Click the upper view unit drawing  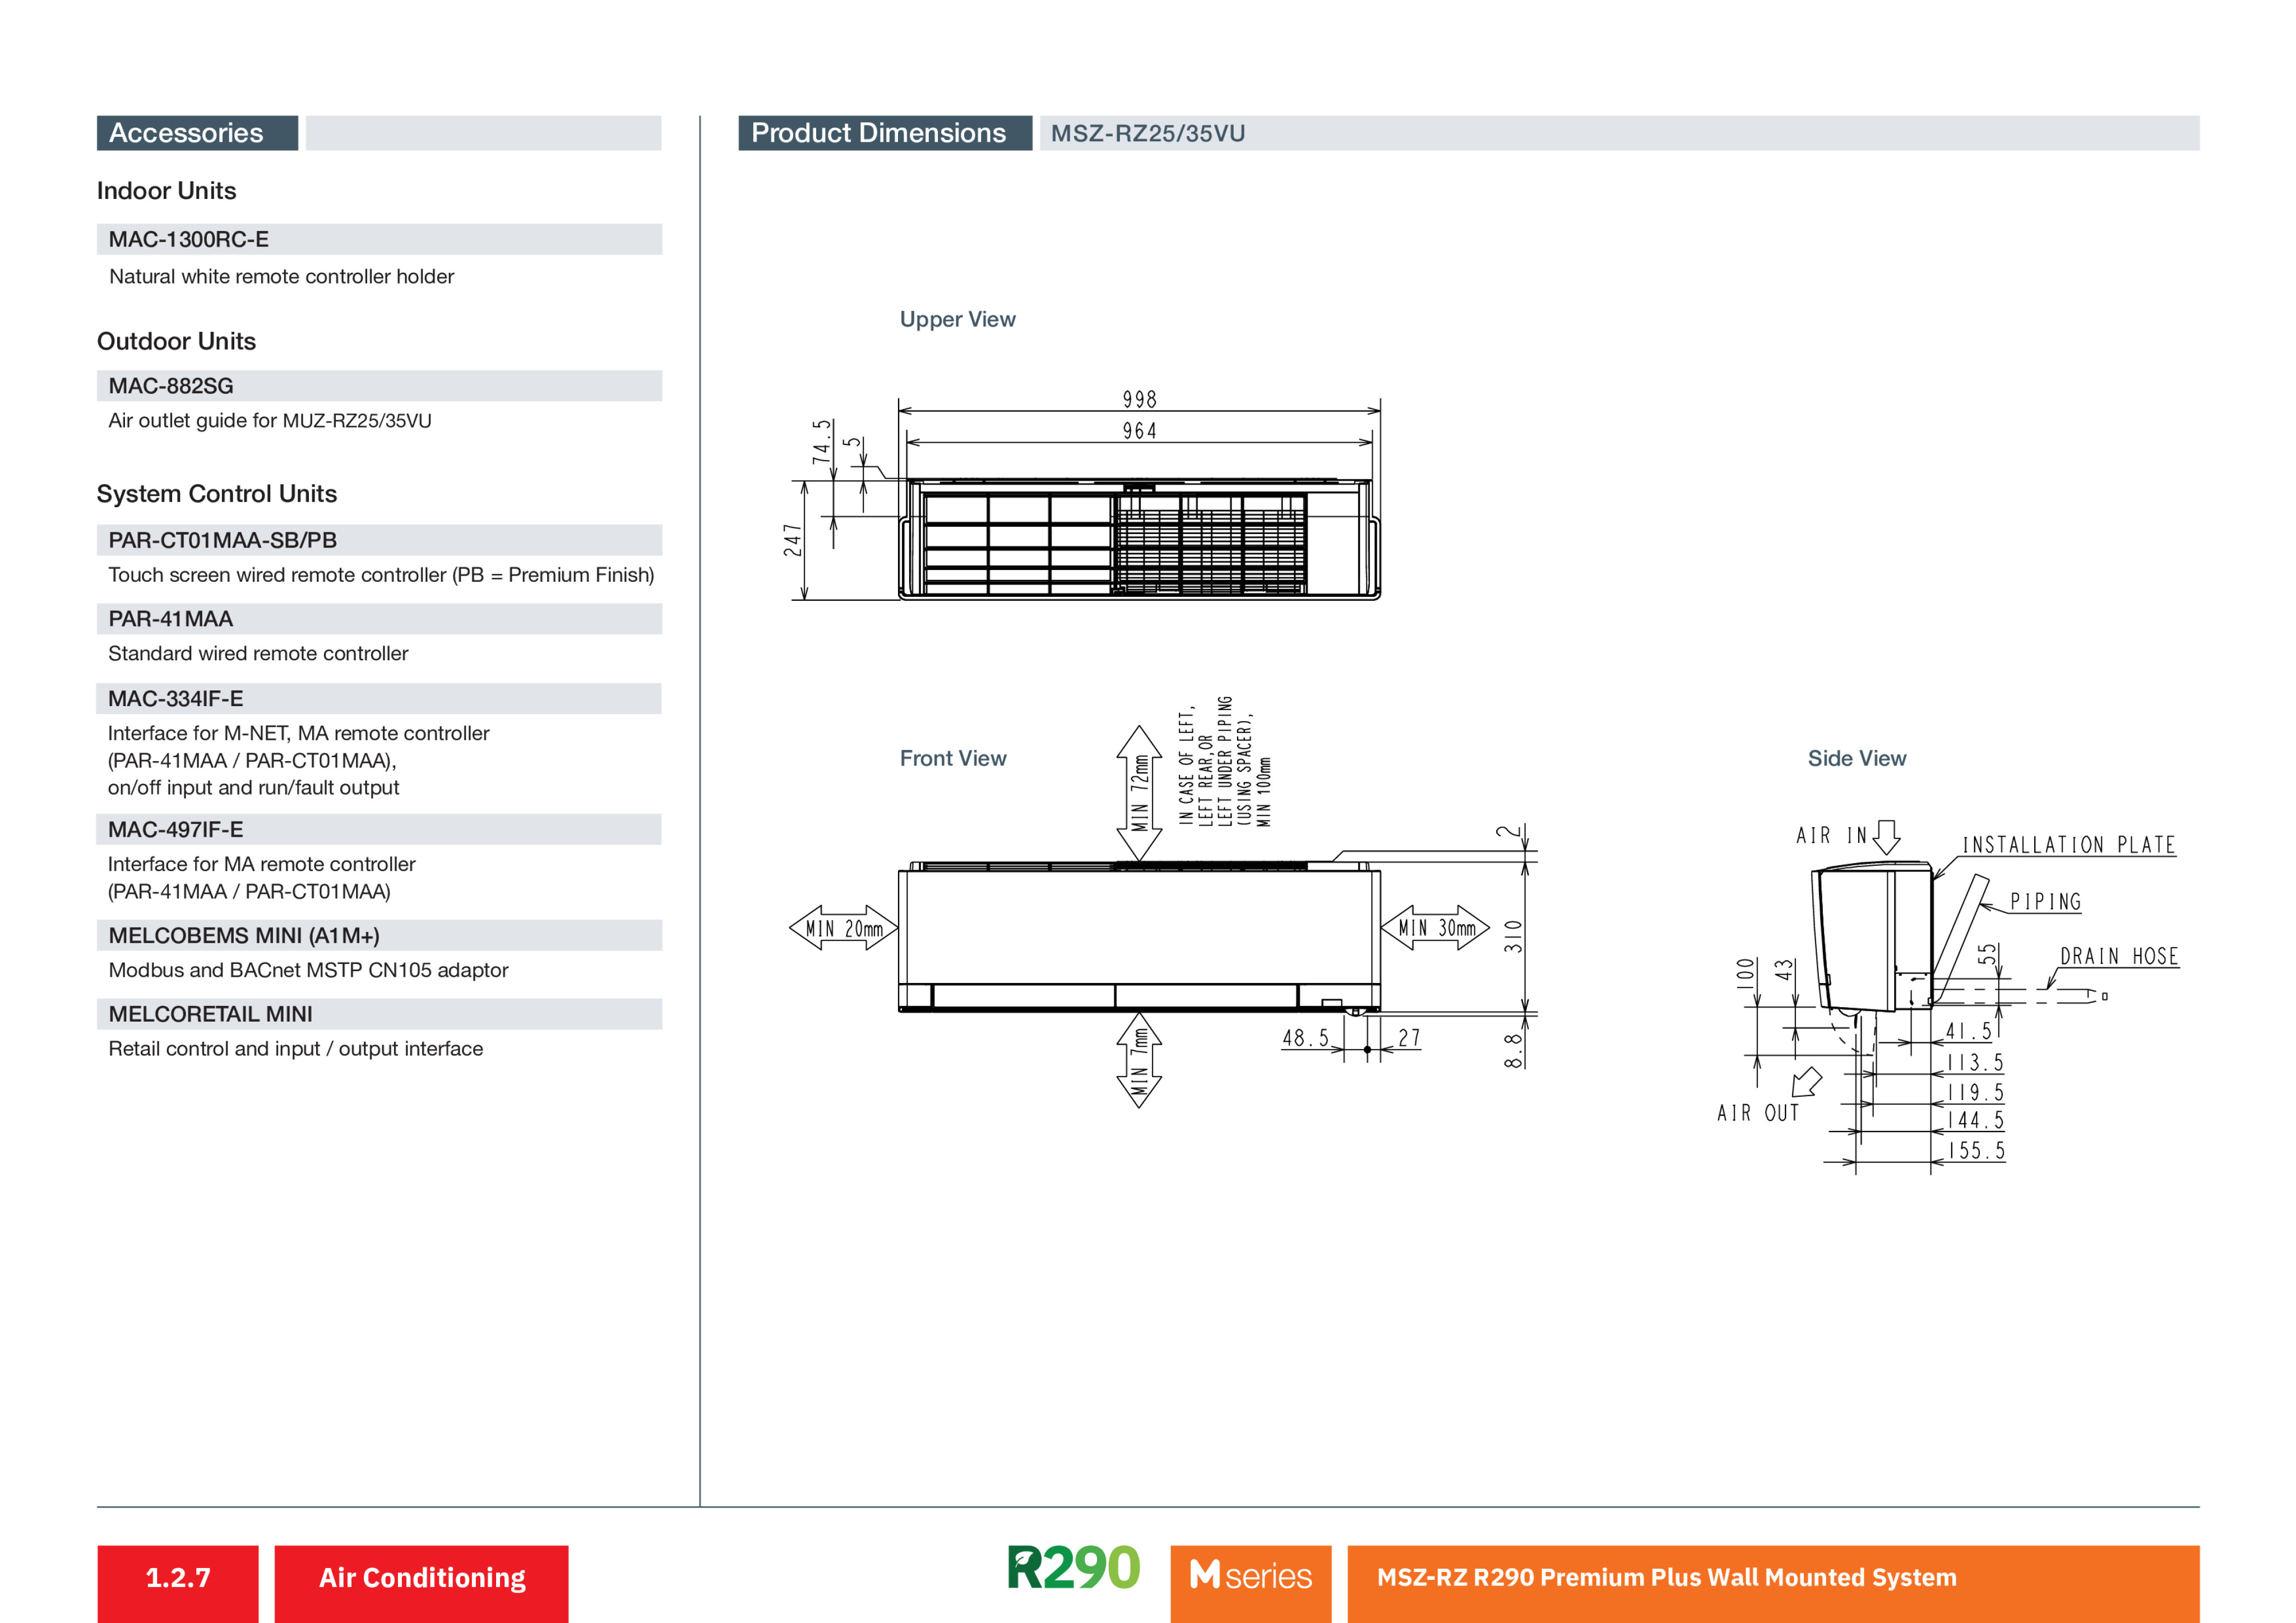click(1139, 539)
